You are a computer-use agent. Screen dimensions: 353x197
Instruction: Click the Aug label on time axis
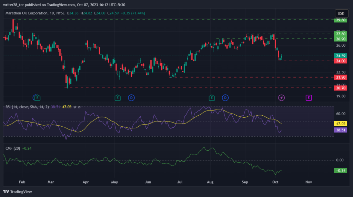[x=210, y=182]
